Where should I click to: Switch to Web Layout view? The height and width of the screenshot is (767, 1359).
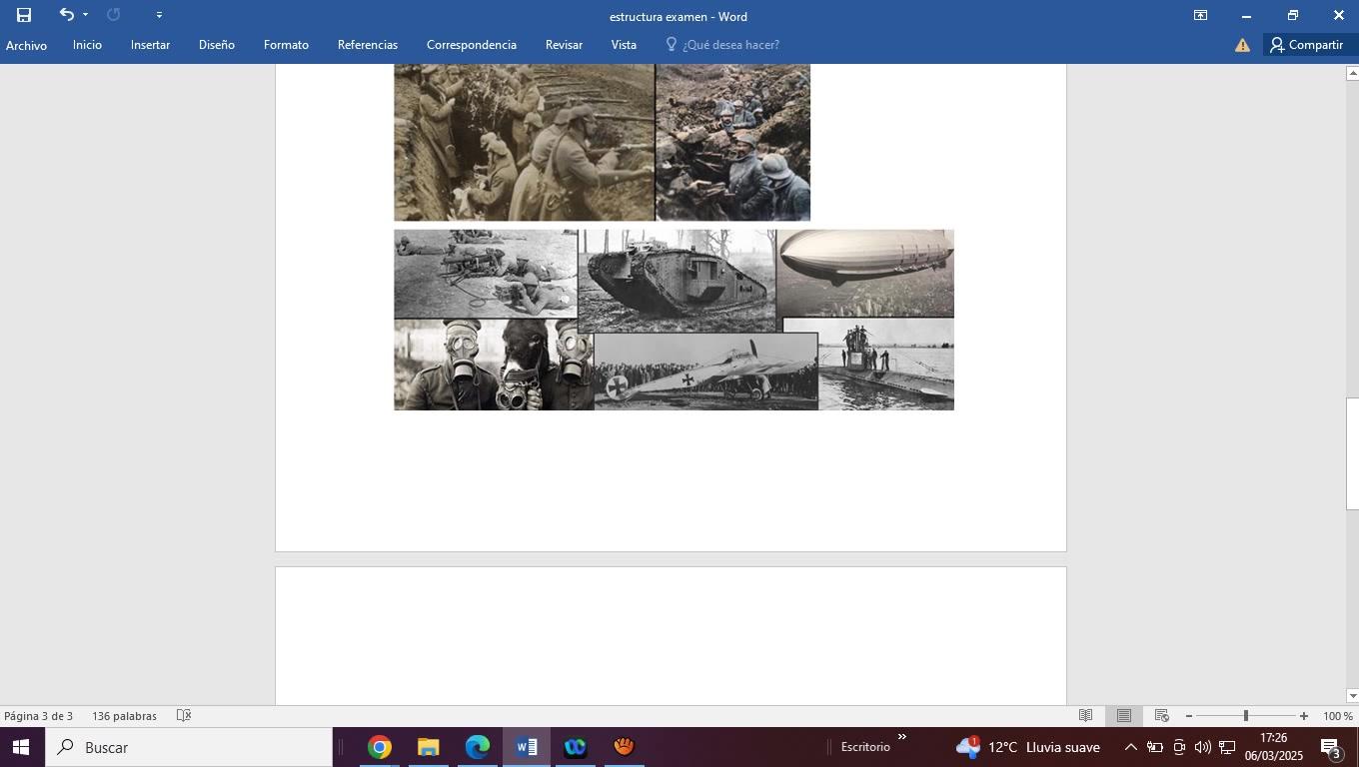[x=1161, y=716]
